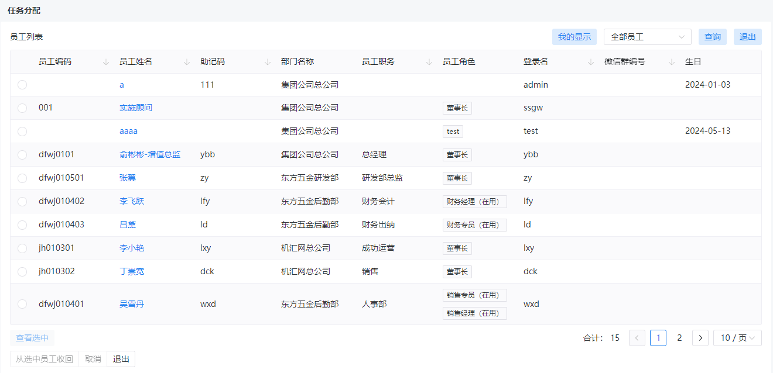The width and height of the screenshot is (773, 373).
Task: Open the 10 / 页 page size dropdown
Action: [737, 338]
